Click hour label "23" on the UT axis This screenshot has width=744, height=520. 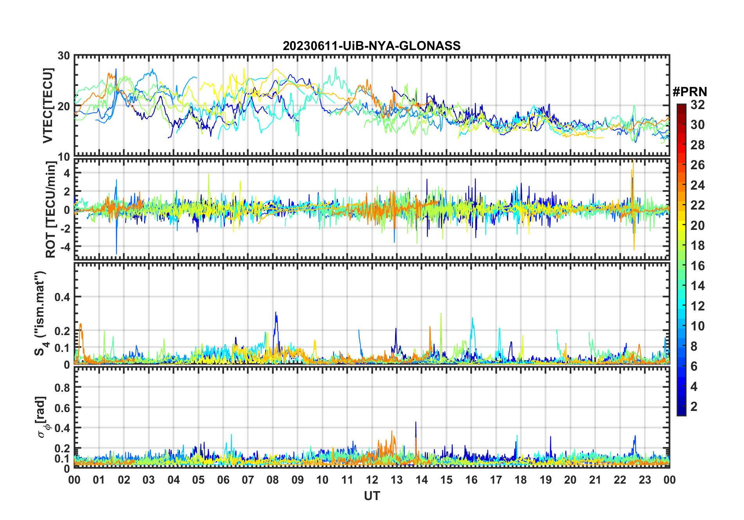tap(645, 480)
